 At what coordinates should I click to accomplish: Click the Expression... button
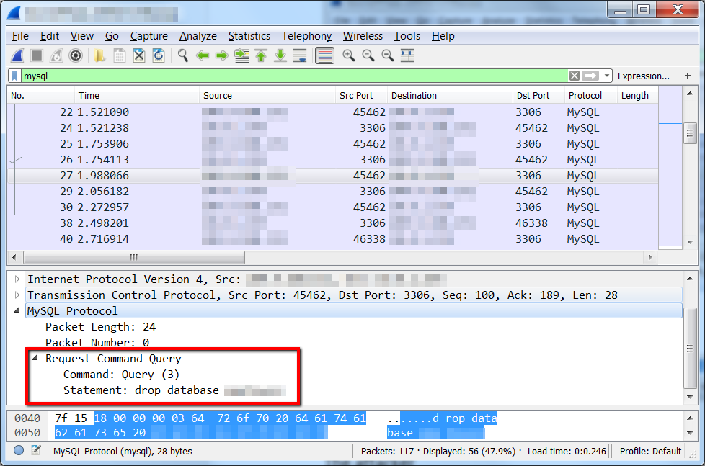click(x=644, y=76)
